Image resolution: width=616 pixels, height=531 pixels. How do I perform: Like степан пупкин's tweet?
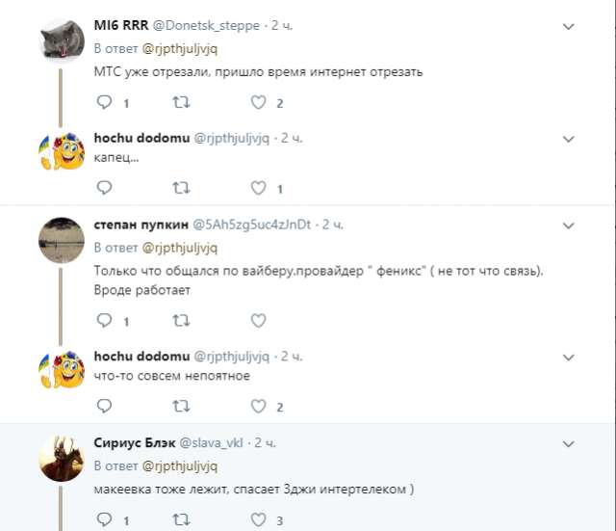tap(257, 320)
